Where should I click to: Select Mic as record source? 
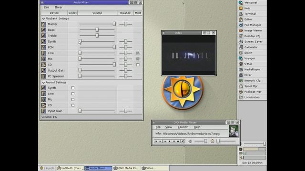click(73, 99)
